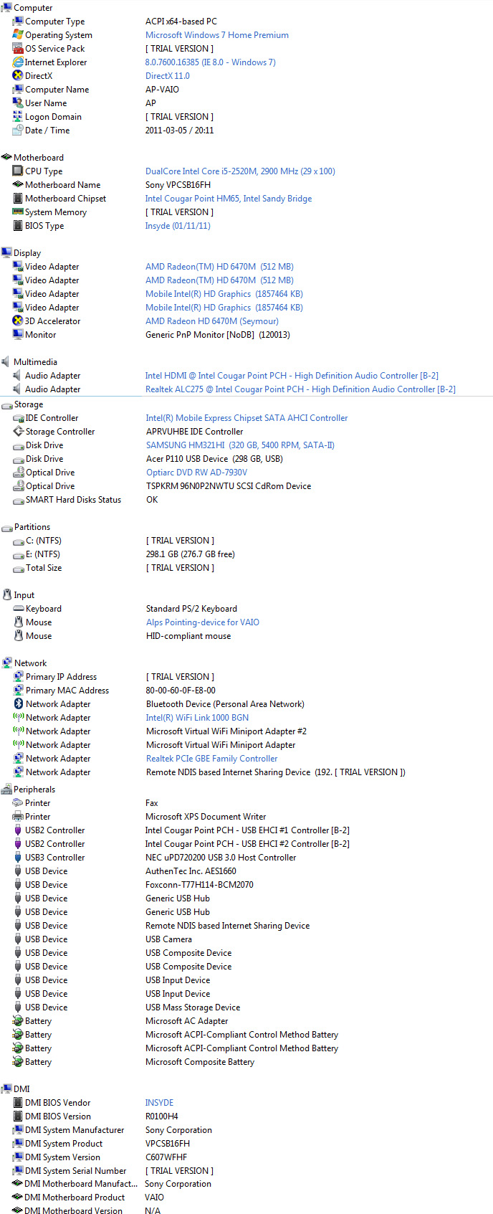The image size is (493, 1214).
Task: Select the DMI System Serial Number row label
Action: 76,1171
